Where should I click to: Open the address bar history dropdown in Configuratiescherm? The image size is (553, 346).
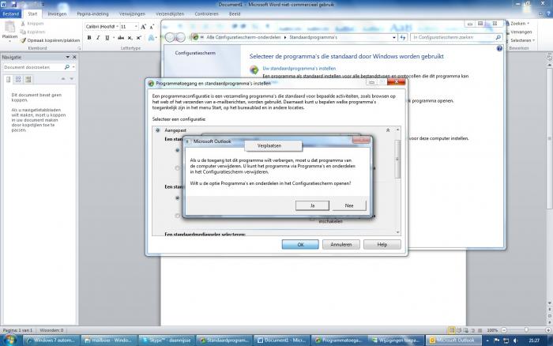coord(394,37)
